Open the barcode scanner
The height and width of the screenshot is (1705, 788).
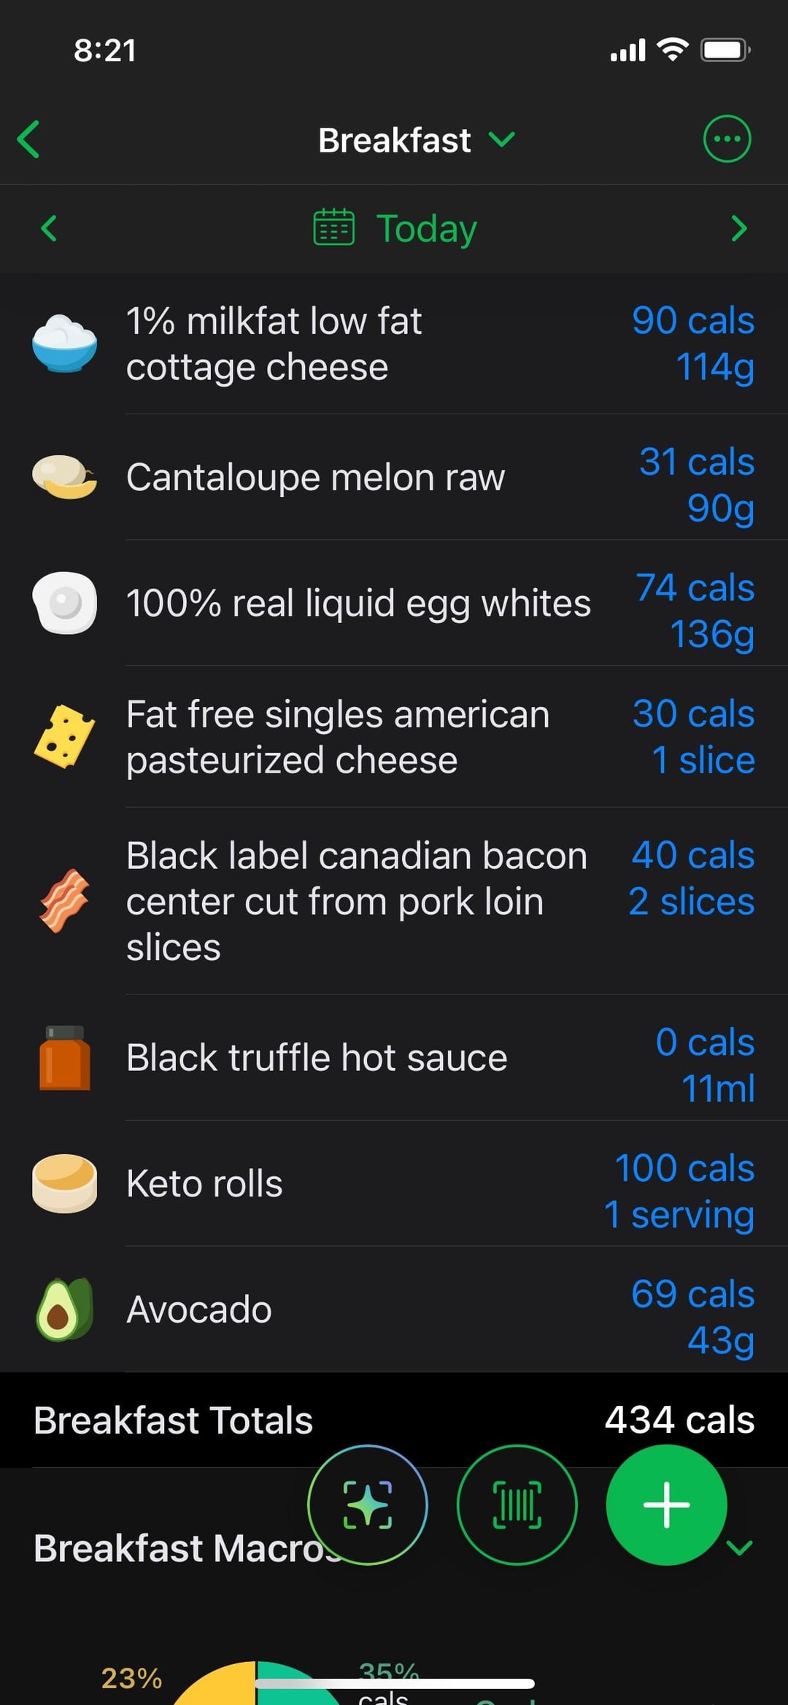point(517,1504)
